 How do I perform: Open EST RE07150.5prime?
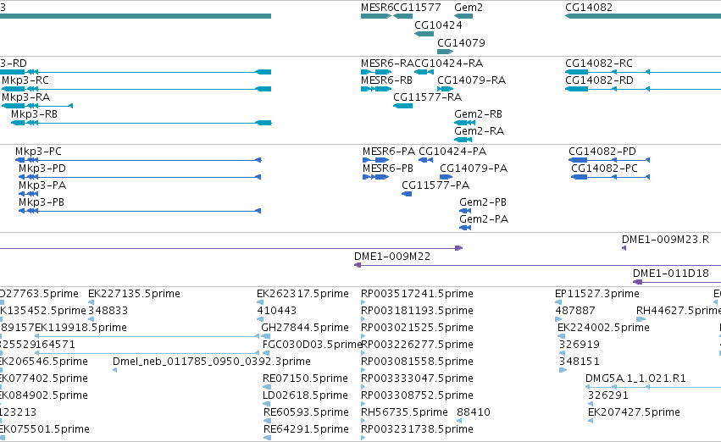pyautogui.click(x=305, y=378)
